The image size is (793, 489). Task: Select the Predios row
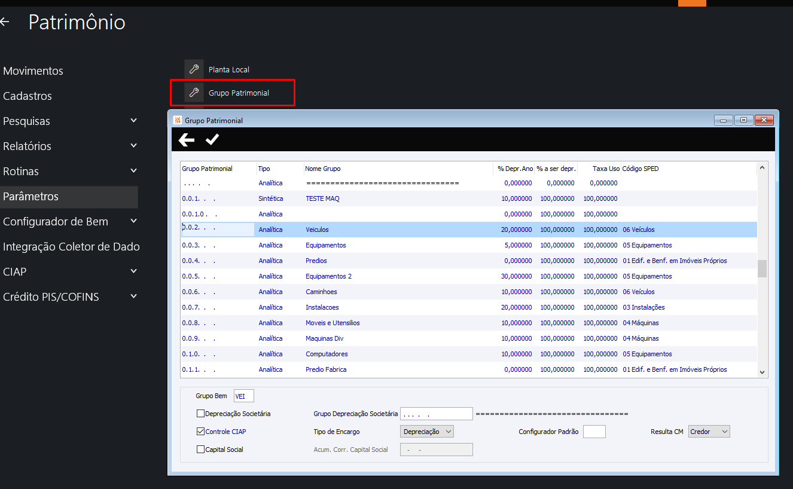469,261
